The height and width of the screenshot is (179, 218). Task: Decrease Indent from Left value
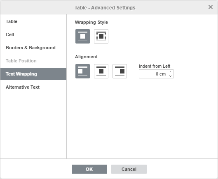170,76
